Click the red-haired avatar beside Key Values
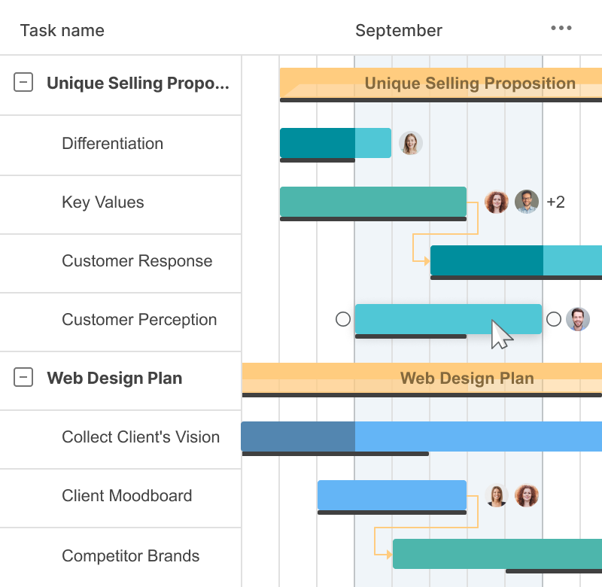Screen dimensions: 602x587 pos(497,202)
